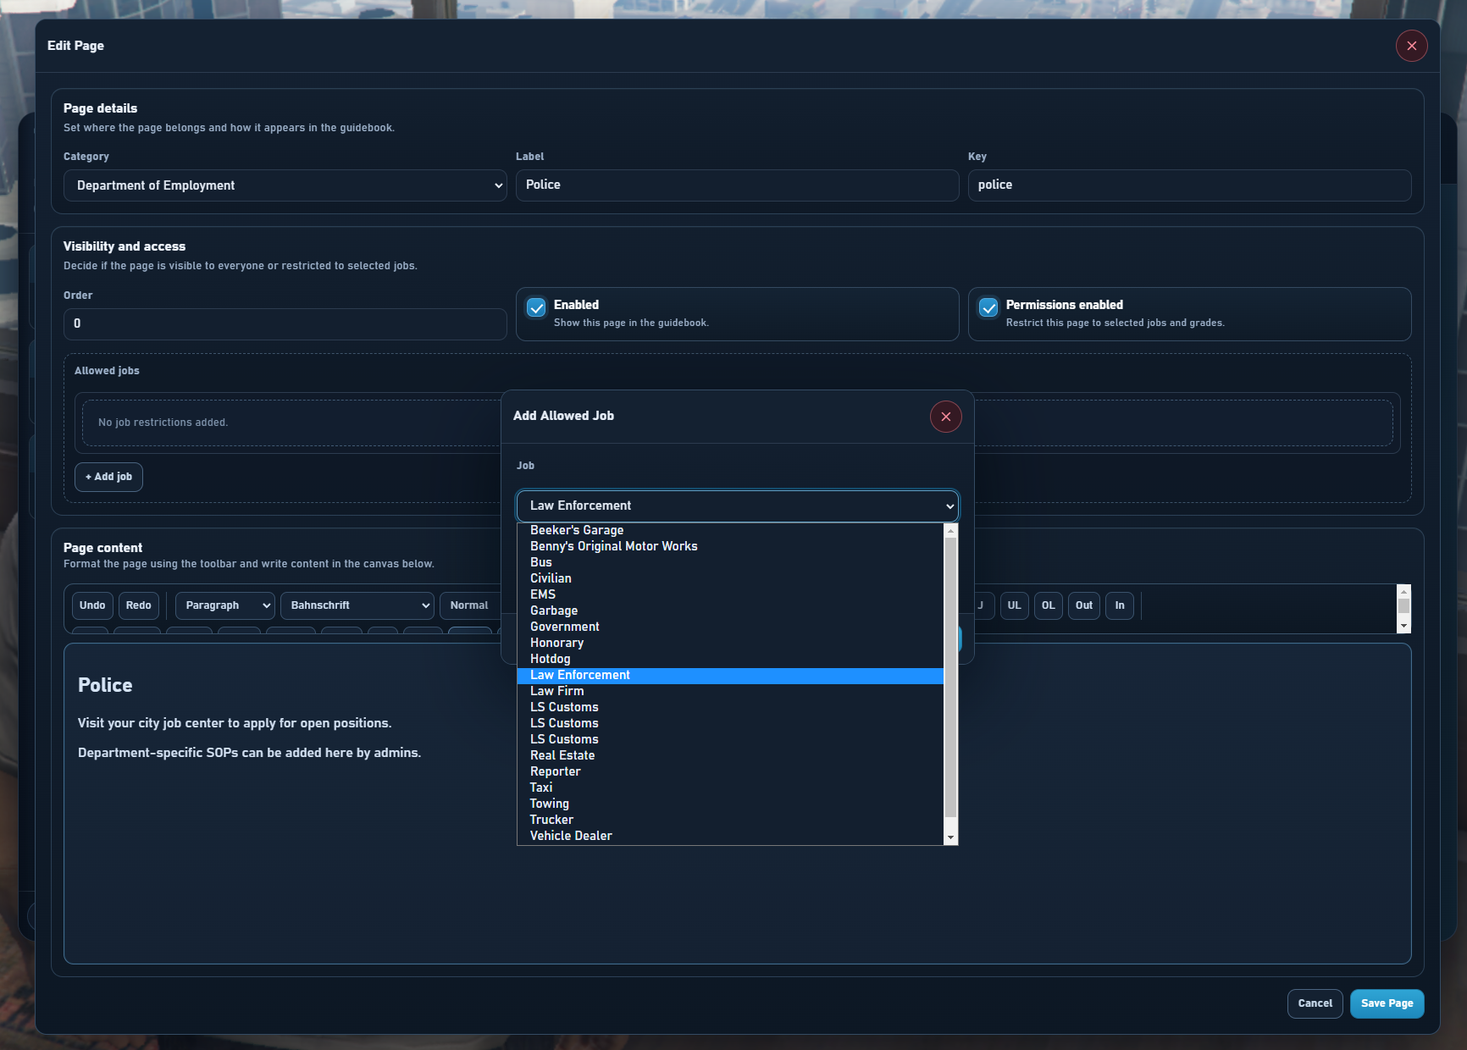
Task: Click the job list scrollbar down arrow
Action: pos(951,837)
